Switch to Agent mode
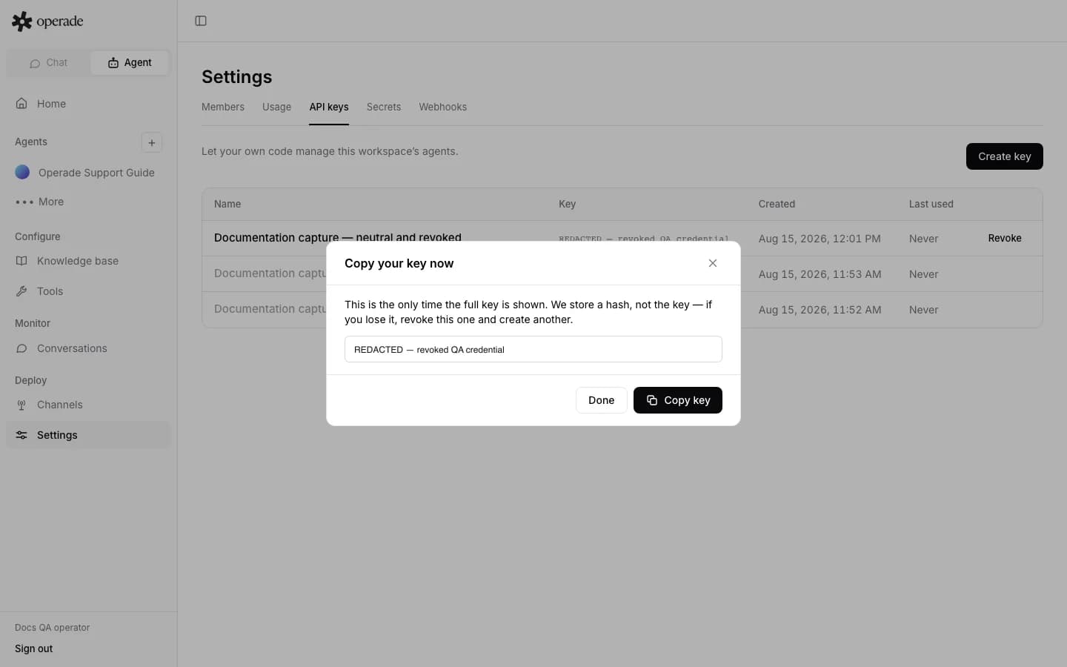The height and width of the screenshot is (667, 1067). click(x=130, y=63)
